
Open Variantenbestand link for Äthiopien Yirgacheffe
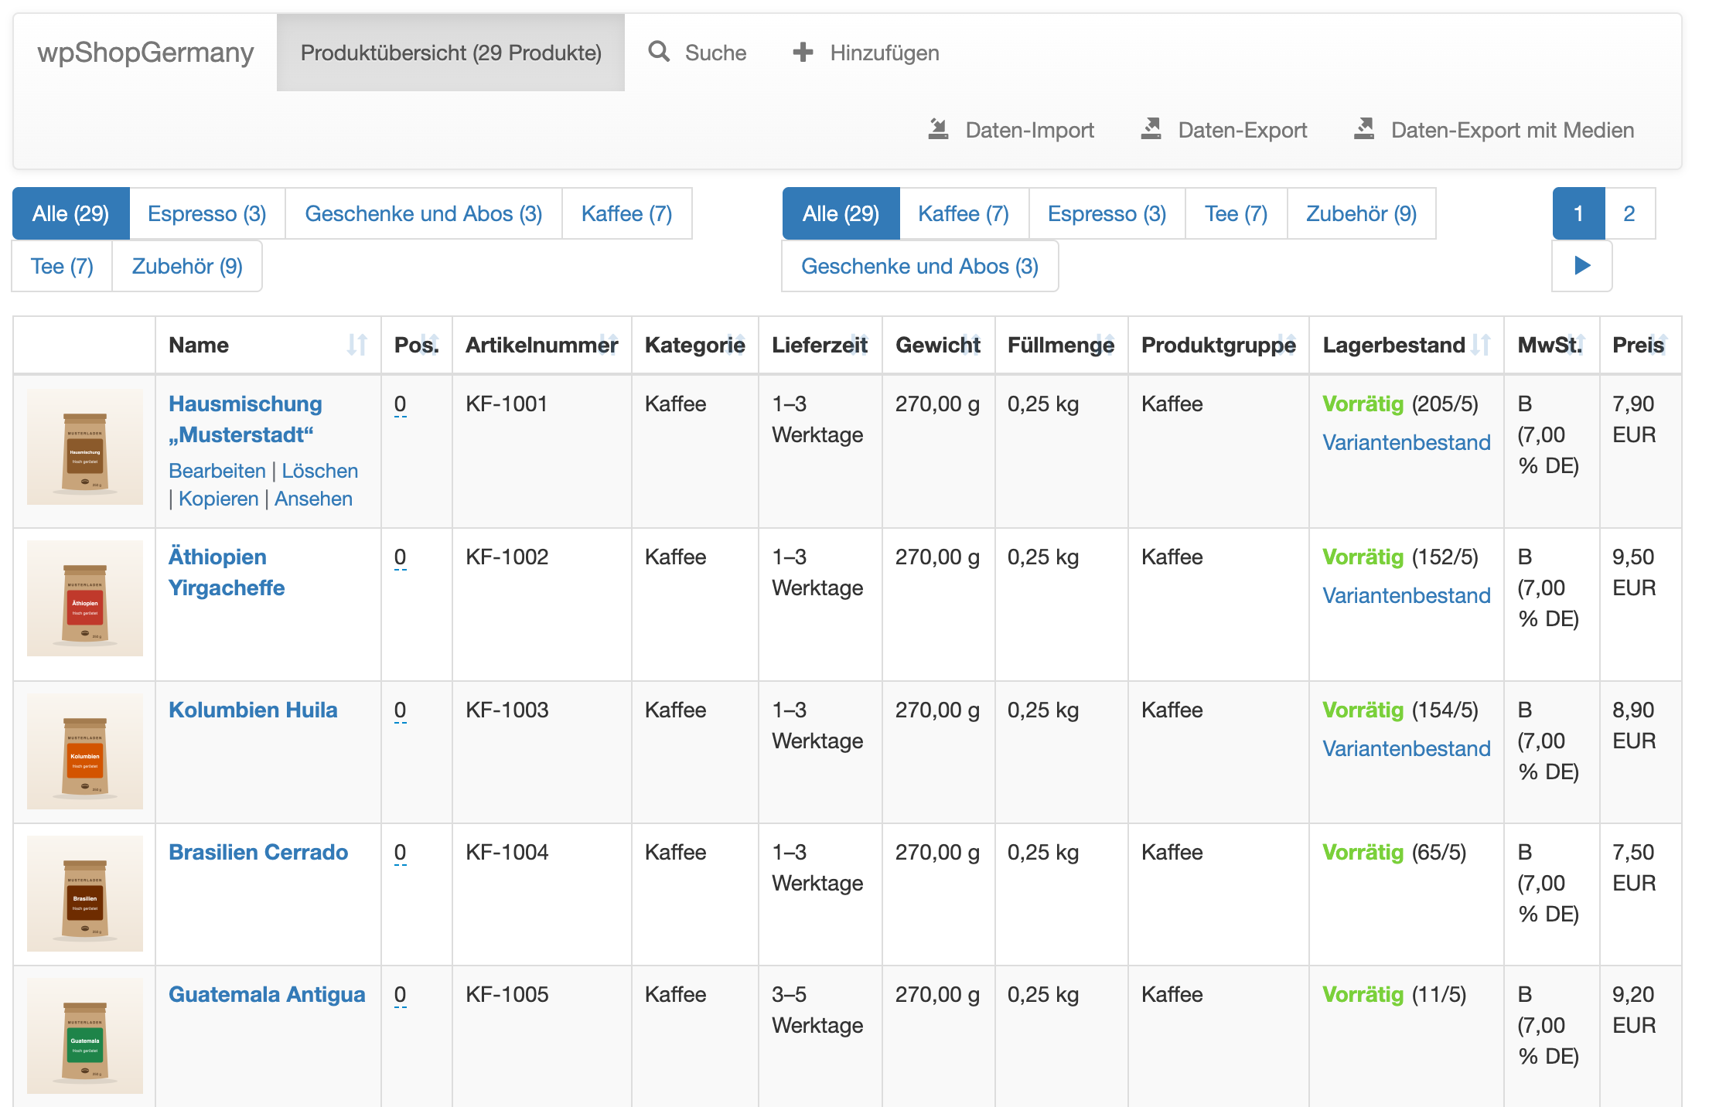tap(1407, 595)
